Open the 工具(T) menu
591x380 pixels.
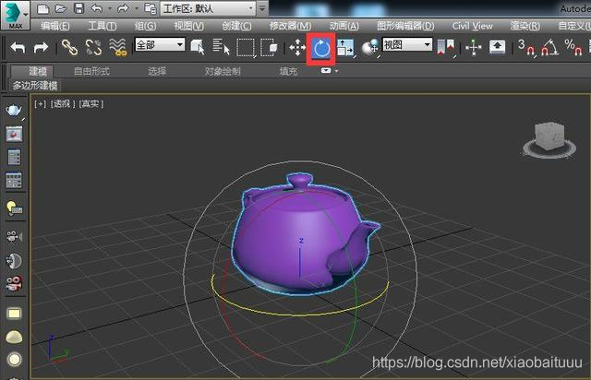tap(103, 26)
